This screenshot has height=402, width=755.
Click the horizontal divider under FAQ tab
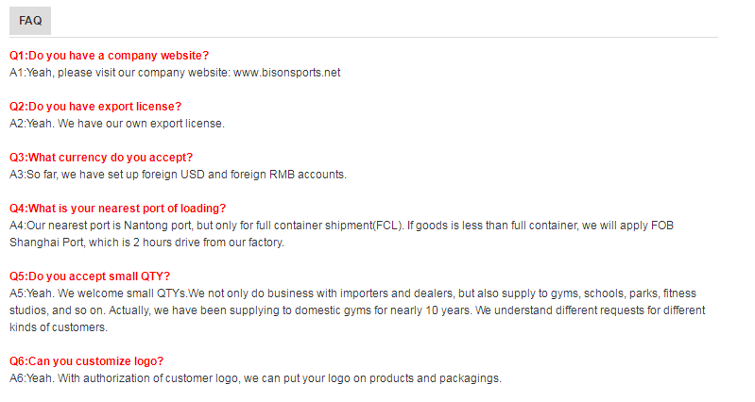[x=364, y=37]
